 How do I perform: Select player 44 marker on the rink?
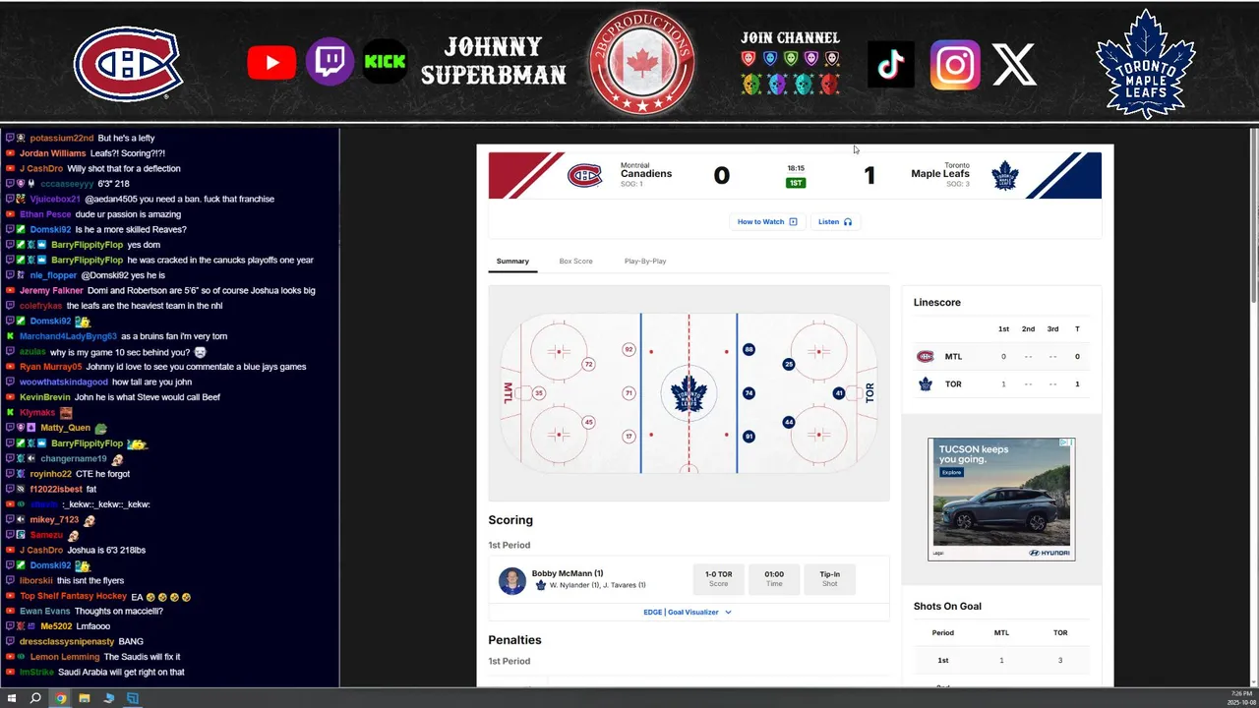pyautogui.click(x=788, y=422)
